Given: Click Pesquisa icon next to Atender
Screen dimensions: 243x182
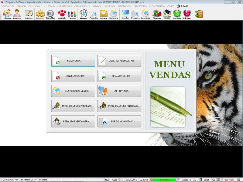Looking at the screenshot, I should [x=94, y=14].
